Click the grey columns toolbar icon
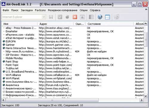The height and width of the screenshot is (108, 149). point(91,17)
